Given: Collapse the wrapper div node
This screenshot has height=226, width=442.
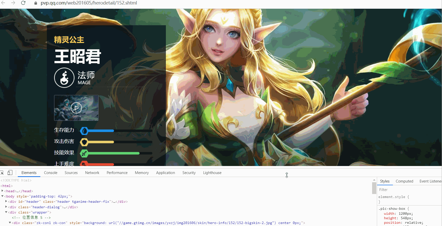Looking at the screenshot, I should (6, 212).
